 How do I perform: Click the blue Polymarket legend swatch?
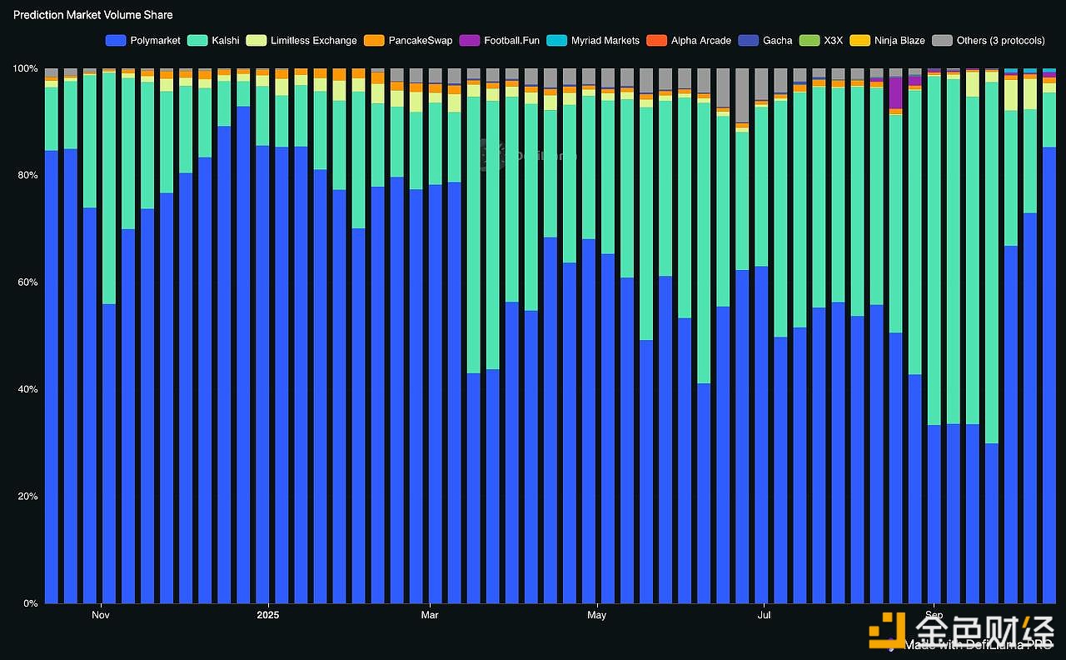tap(116, 40)
